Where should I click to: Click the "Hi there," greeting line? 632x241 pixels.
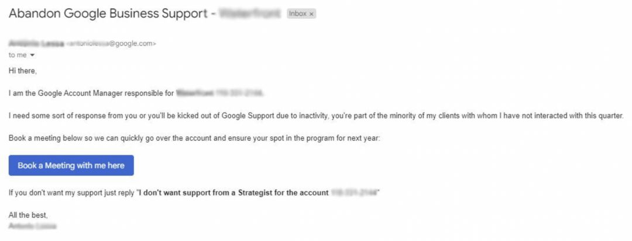coord(22,71)
